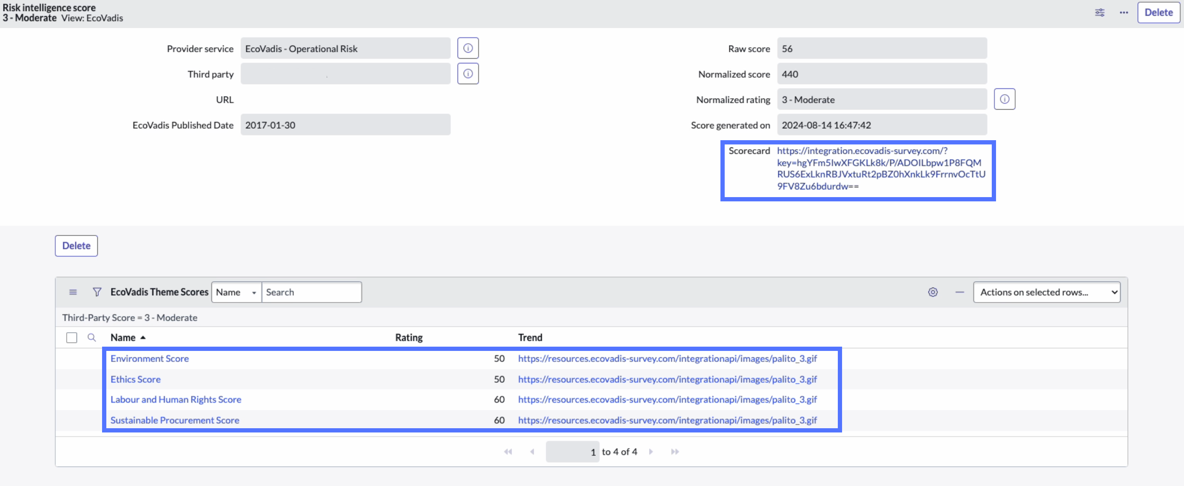Open the Name search field dropdown
Screen dimensions: 1184x486
pyautogui.click(x=236, y=292)
